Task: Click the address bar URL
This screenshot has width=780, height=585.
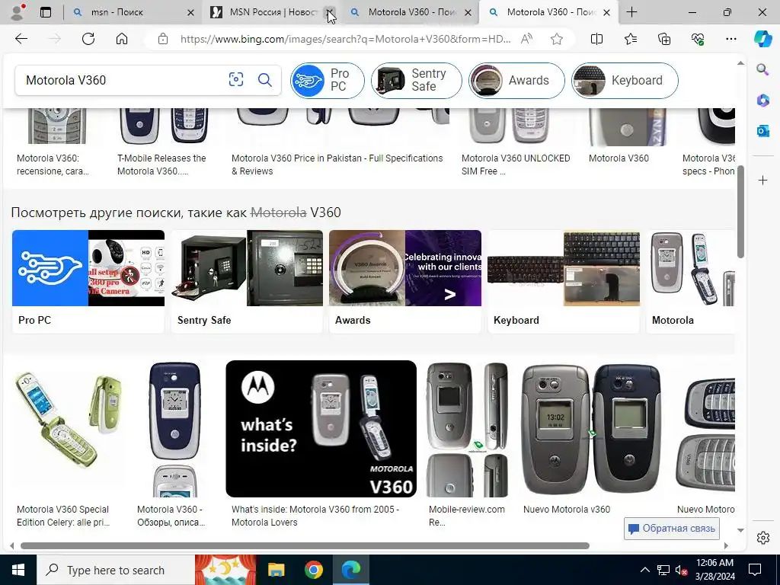Action: tap(345, 39)
